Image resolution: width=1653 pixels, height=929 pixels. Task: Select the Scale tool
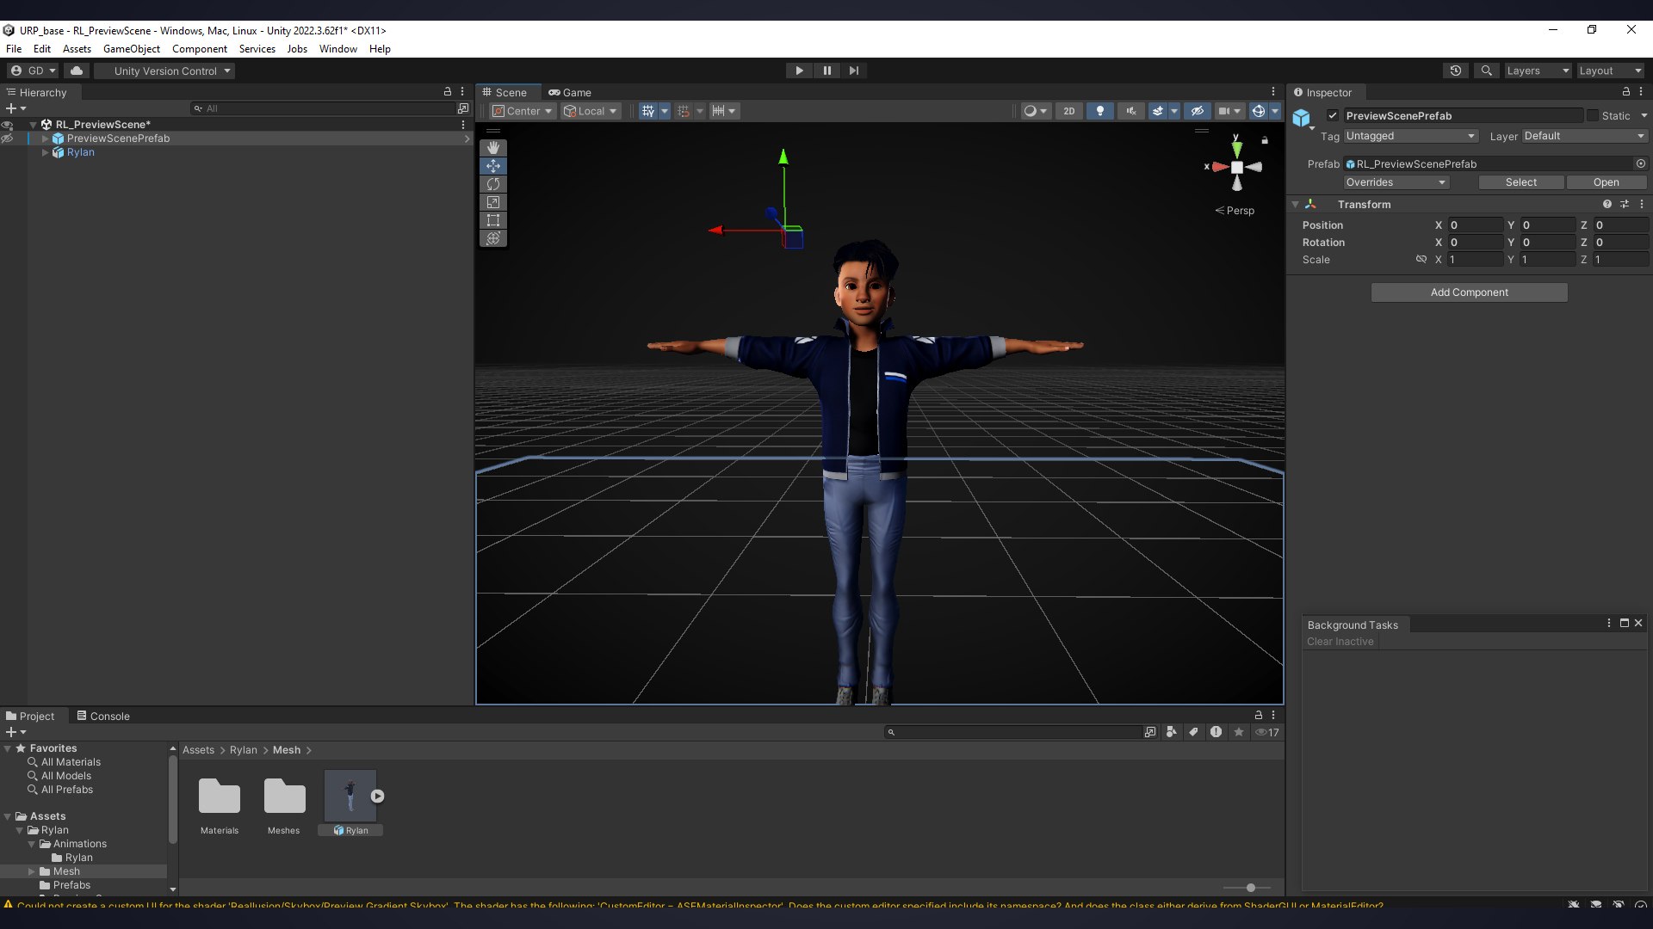493,202
